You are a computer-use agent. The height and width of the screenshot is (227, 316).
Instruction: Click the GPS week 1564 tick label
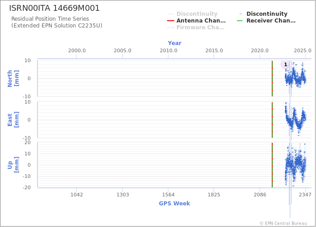tap(168, 195)
